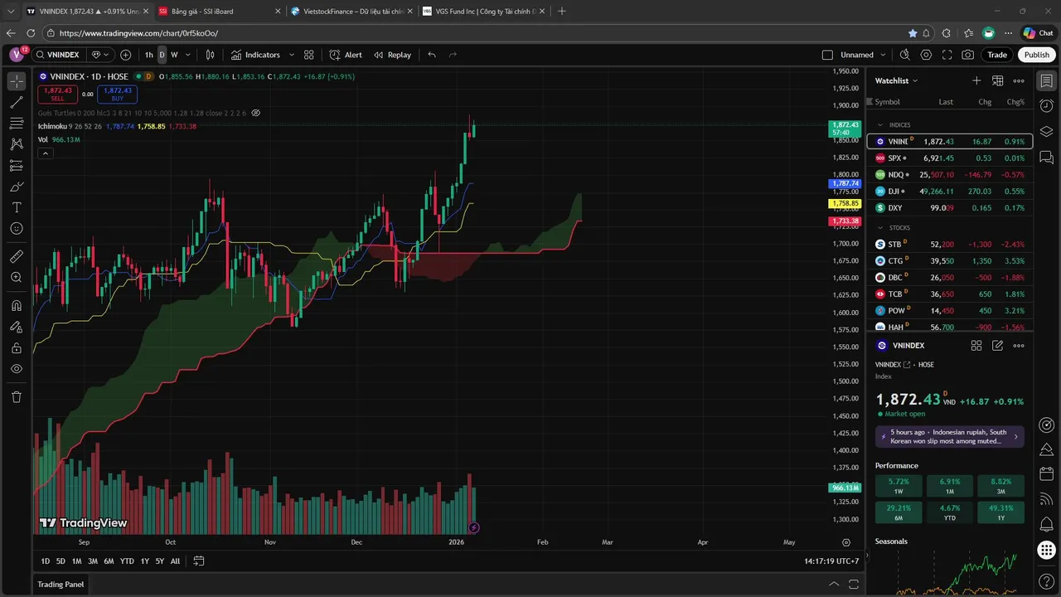
Task: Click the blue BUY 1,872.43 button
Action: 118,94
